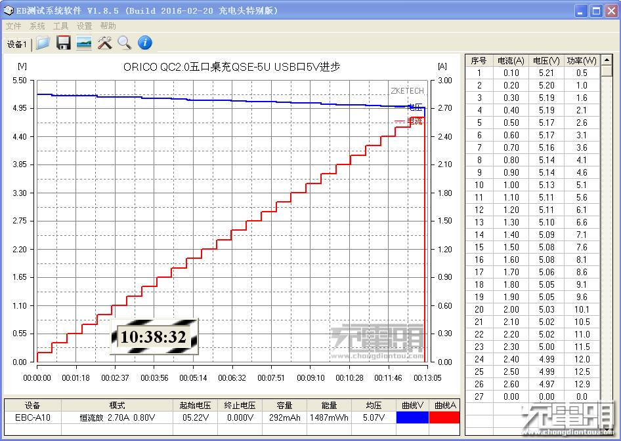The height and width of the screenshot is (441, 621).
Task: Minimize the EB test software window
Action: coord(580,10)
